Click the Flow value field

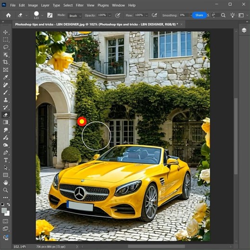tap(139, 15)
